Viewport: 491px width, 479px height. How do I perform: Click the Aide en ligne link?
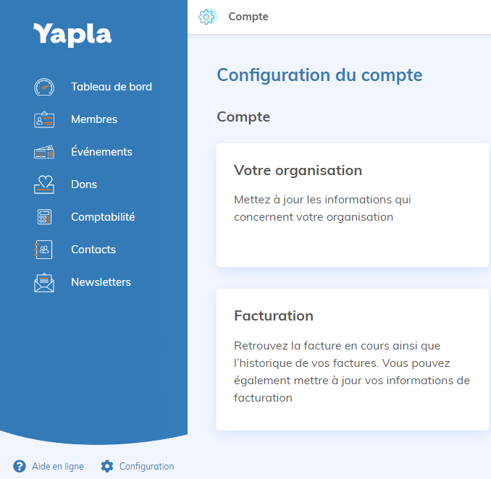tap(49, 466)
